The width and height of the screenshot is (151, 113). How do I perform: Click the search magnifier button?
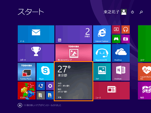point(141,12)
